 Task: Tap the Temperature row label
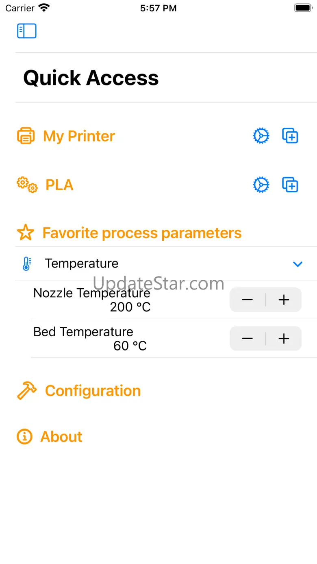pyautogui.click(x=82, y=263)
